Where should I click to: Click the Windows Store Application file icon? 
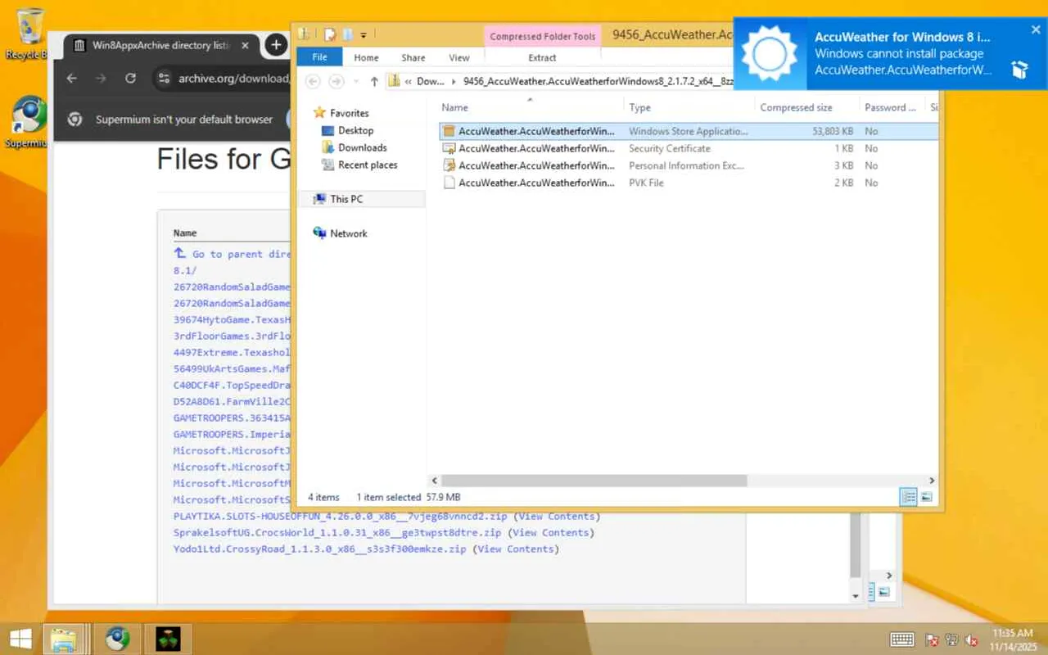pos(449,131)
